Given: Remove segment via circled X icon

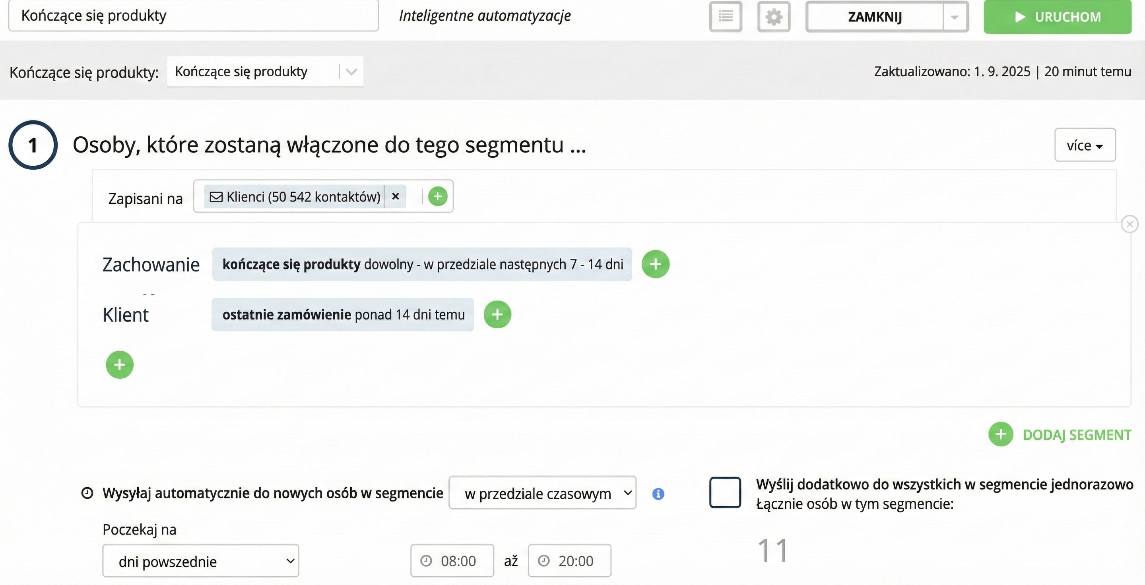Looking at the screenshot, I should pyautogui.click(x=1129, y=224).
